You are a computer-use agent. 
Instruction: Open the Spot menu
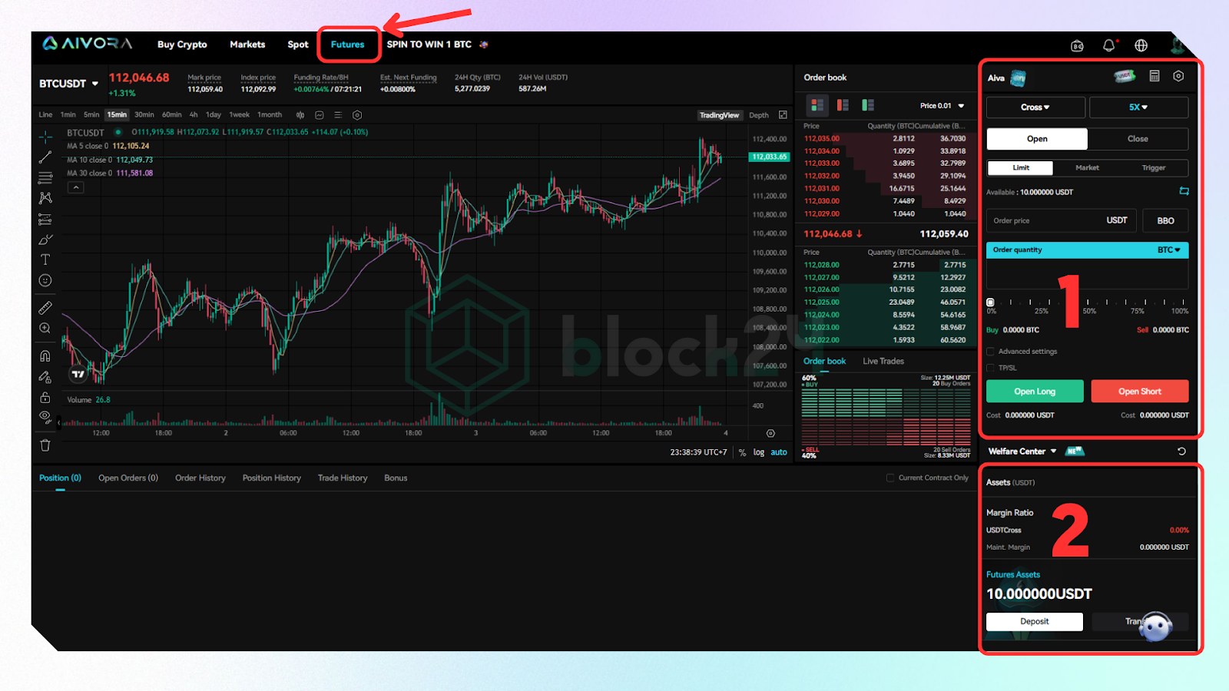point(298,45)
